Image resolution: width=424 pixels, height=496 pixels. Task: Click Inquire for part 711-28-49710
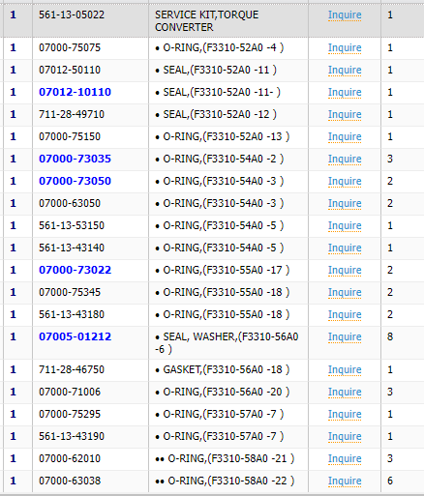pyautogui.click(x=345, y=115)
